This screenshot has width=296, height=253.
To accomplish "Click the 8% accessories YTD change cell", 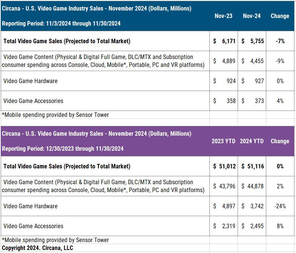I will [x=280, y=226].
